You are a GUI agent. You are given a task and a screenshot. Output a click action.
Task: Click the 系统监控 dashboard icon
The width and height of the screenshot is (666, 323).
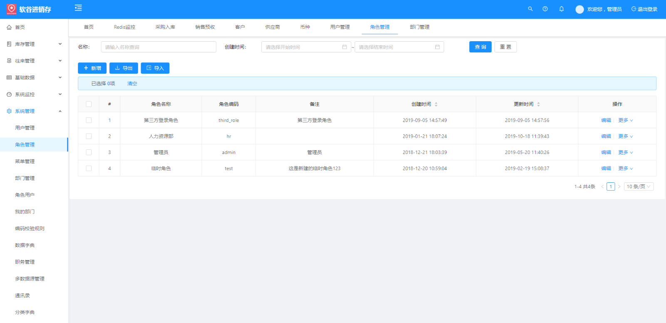tap(9, 94)
